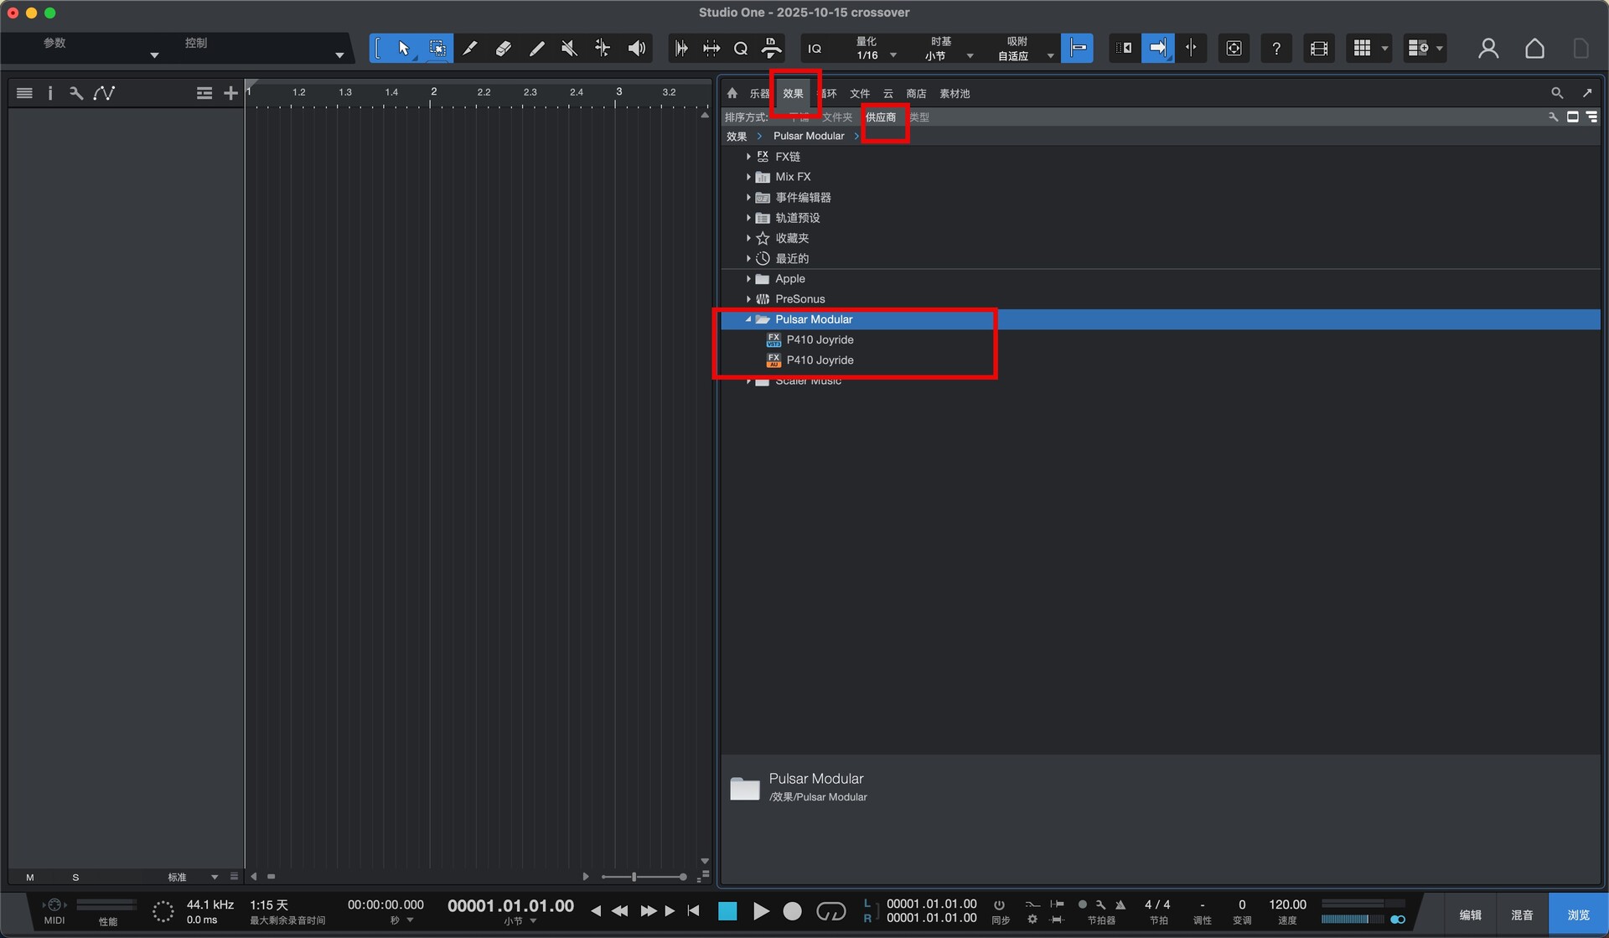1609x938 pixels.
Task: Toggle loop playback in transport bar
Action: [830, 911]
